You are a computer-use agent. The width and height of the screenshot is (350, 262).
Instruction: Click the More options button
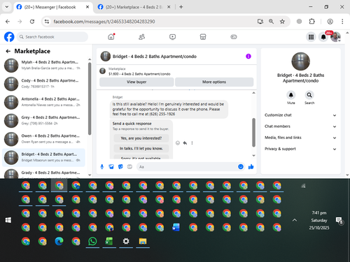click(x=214, y=82)
